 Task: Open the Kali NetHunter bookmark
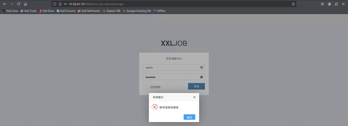pos(89,11)
